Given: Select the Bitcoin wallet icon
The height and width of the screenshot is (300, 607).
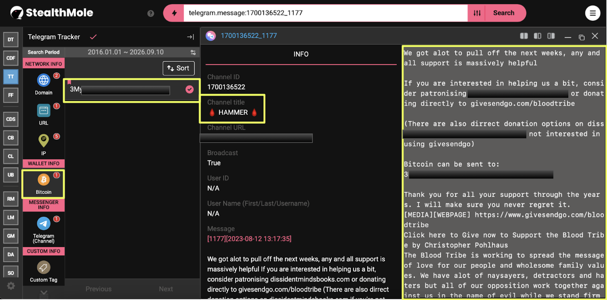Looking at the screenshot, I should coord(44,180).
